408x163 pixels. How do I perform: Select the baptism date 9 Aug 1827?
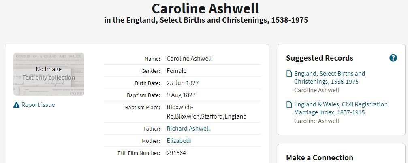[x=181, y=95]
